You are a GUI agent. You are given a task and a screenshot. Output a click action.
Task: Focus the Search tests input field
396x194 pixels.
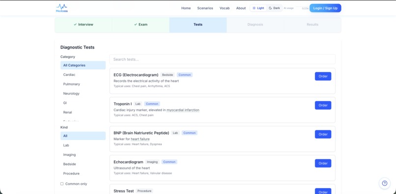pos(222,59)
